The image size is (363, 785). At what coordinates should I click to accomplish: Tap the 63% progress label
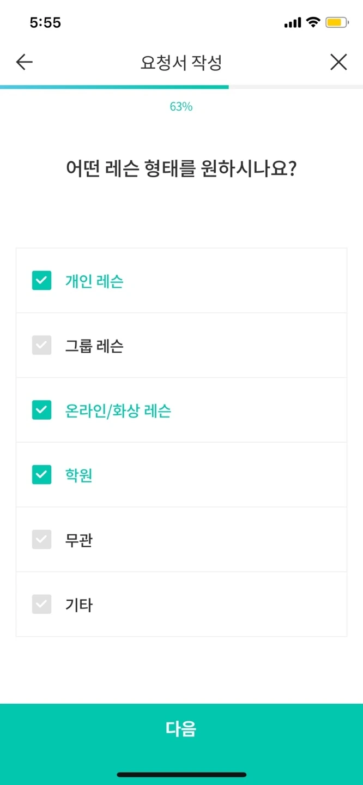pos(181,107)
